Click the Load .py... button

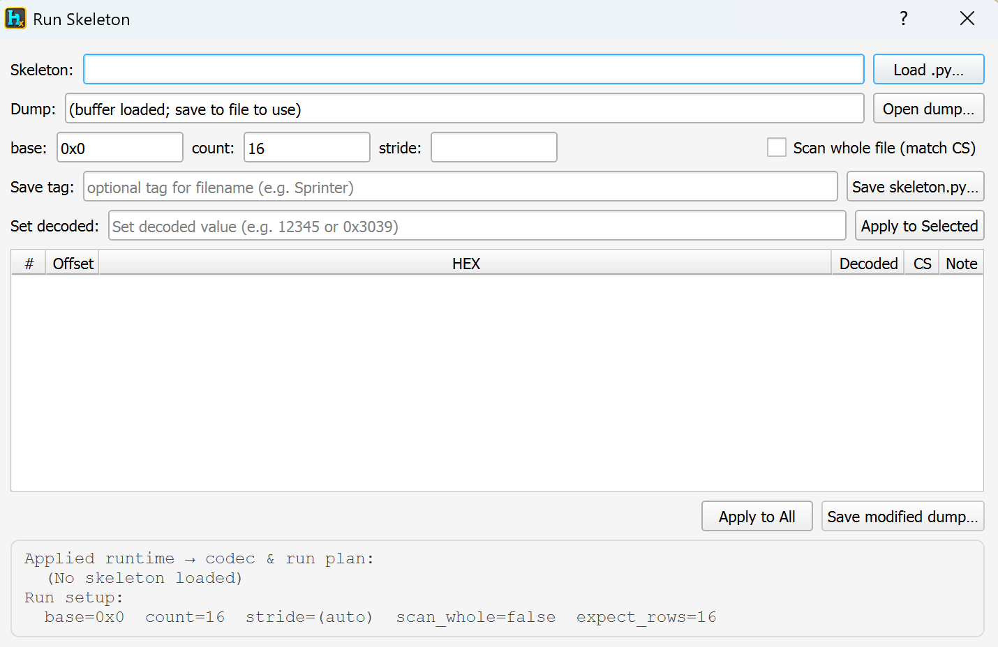point(929,69)
